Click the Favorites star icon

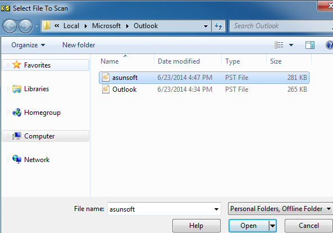pyautogui.click(x=16, y=65)
